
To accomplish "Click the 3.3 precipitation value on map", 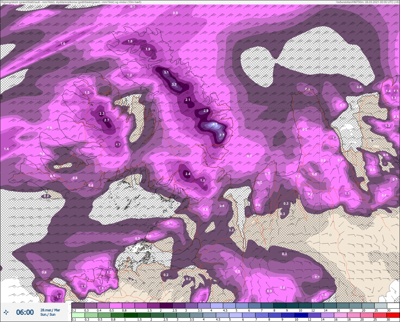I will [x=174, y=84].
